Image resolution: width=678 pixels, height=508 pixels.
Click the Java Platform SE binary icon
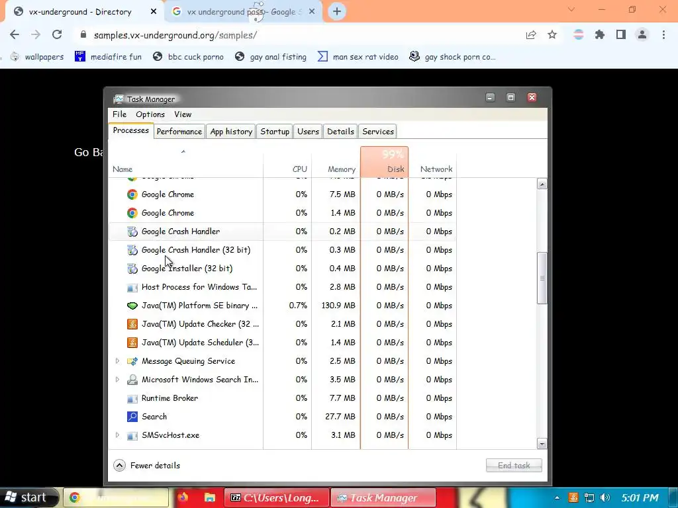click(x=132, y=306)
